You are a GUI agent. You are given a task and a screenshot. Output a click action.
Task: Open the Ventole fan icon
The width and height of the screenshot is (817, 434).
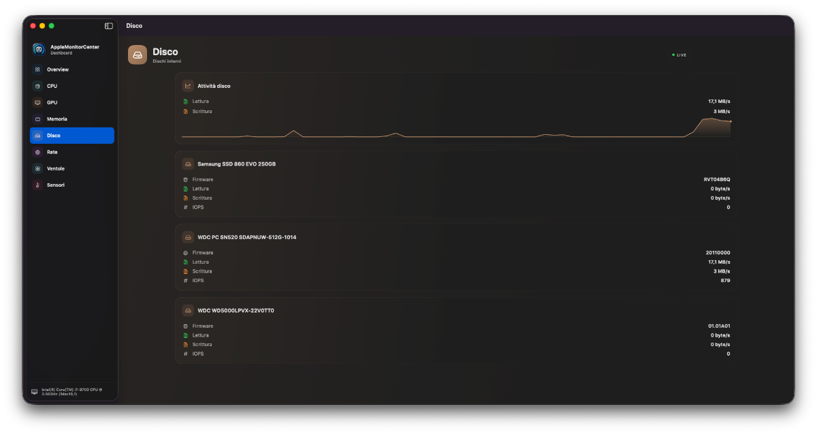(x=37, y=168)
